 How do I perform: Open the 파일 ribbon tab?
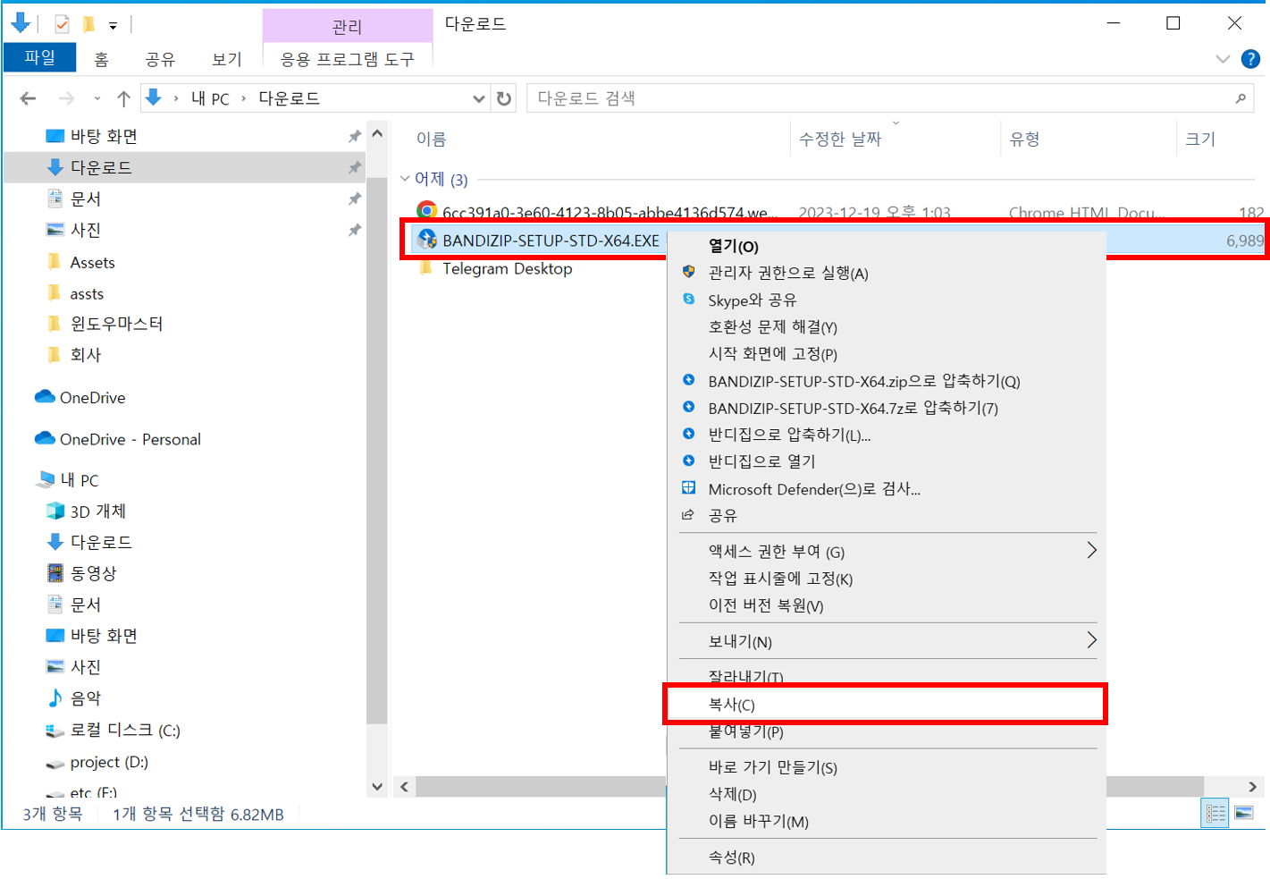[40, 57]
